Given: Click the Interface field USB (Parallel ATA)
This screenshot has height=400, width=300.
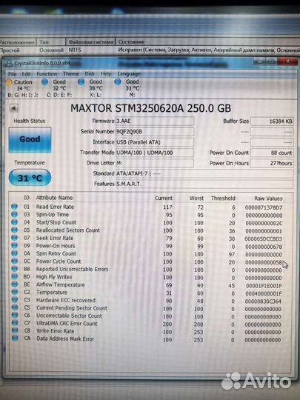Looking at the screenshot, I should point(155,142).
